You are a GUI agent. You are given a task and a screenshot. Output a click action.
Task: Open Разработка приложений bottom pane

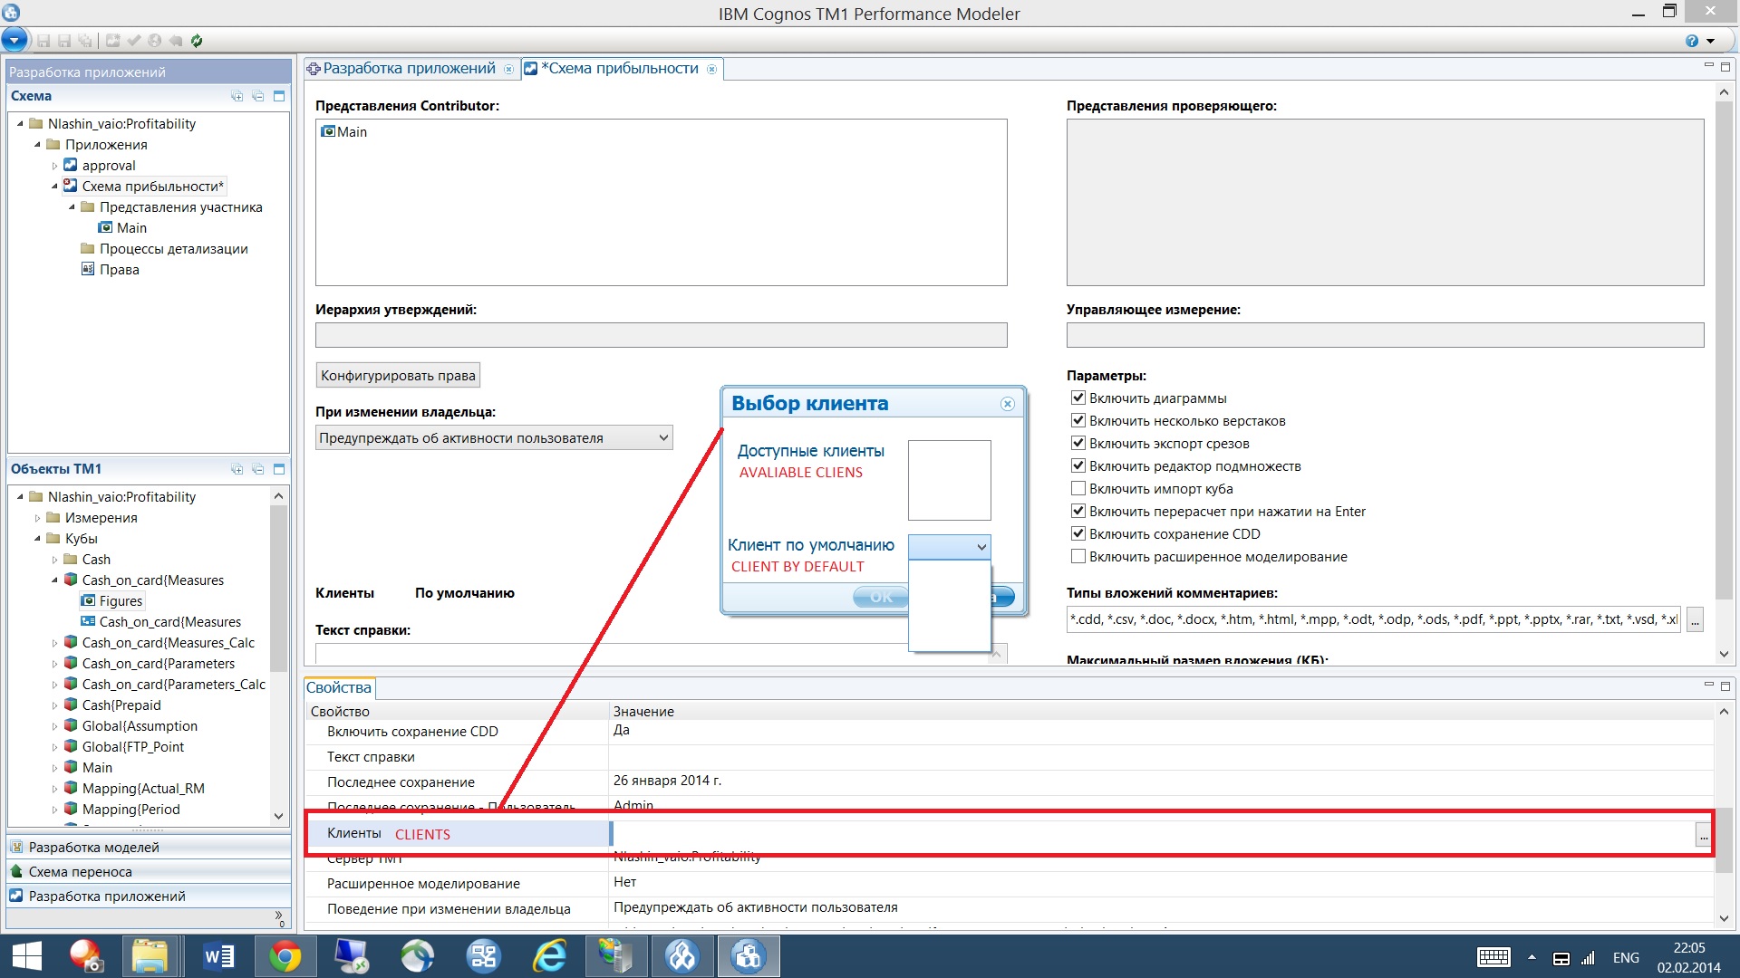[x=149, y=896]
